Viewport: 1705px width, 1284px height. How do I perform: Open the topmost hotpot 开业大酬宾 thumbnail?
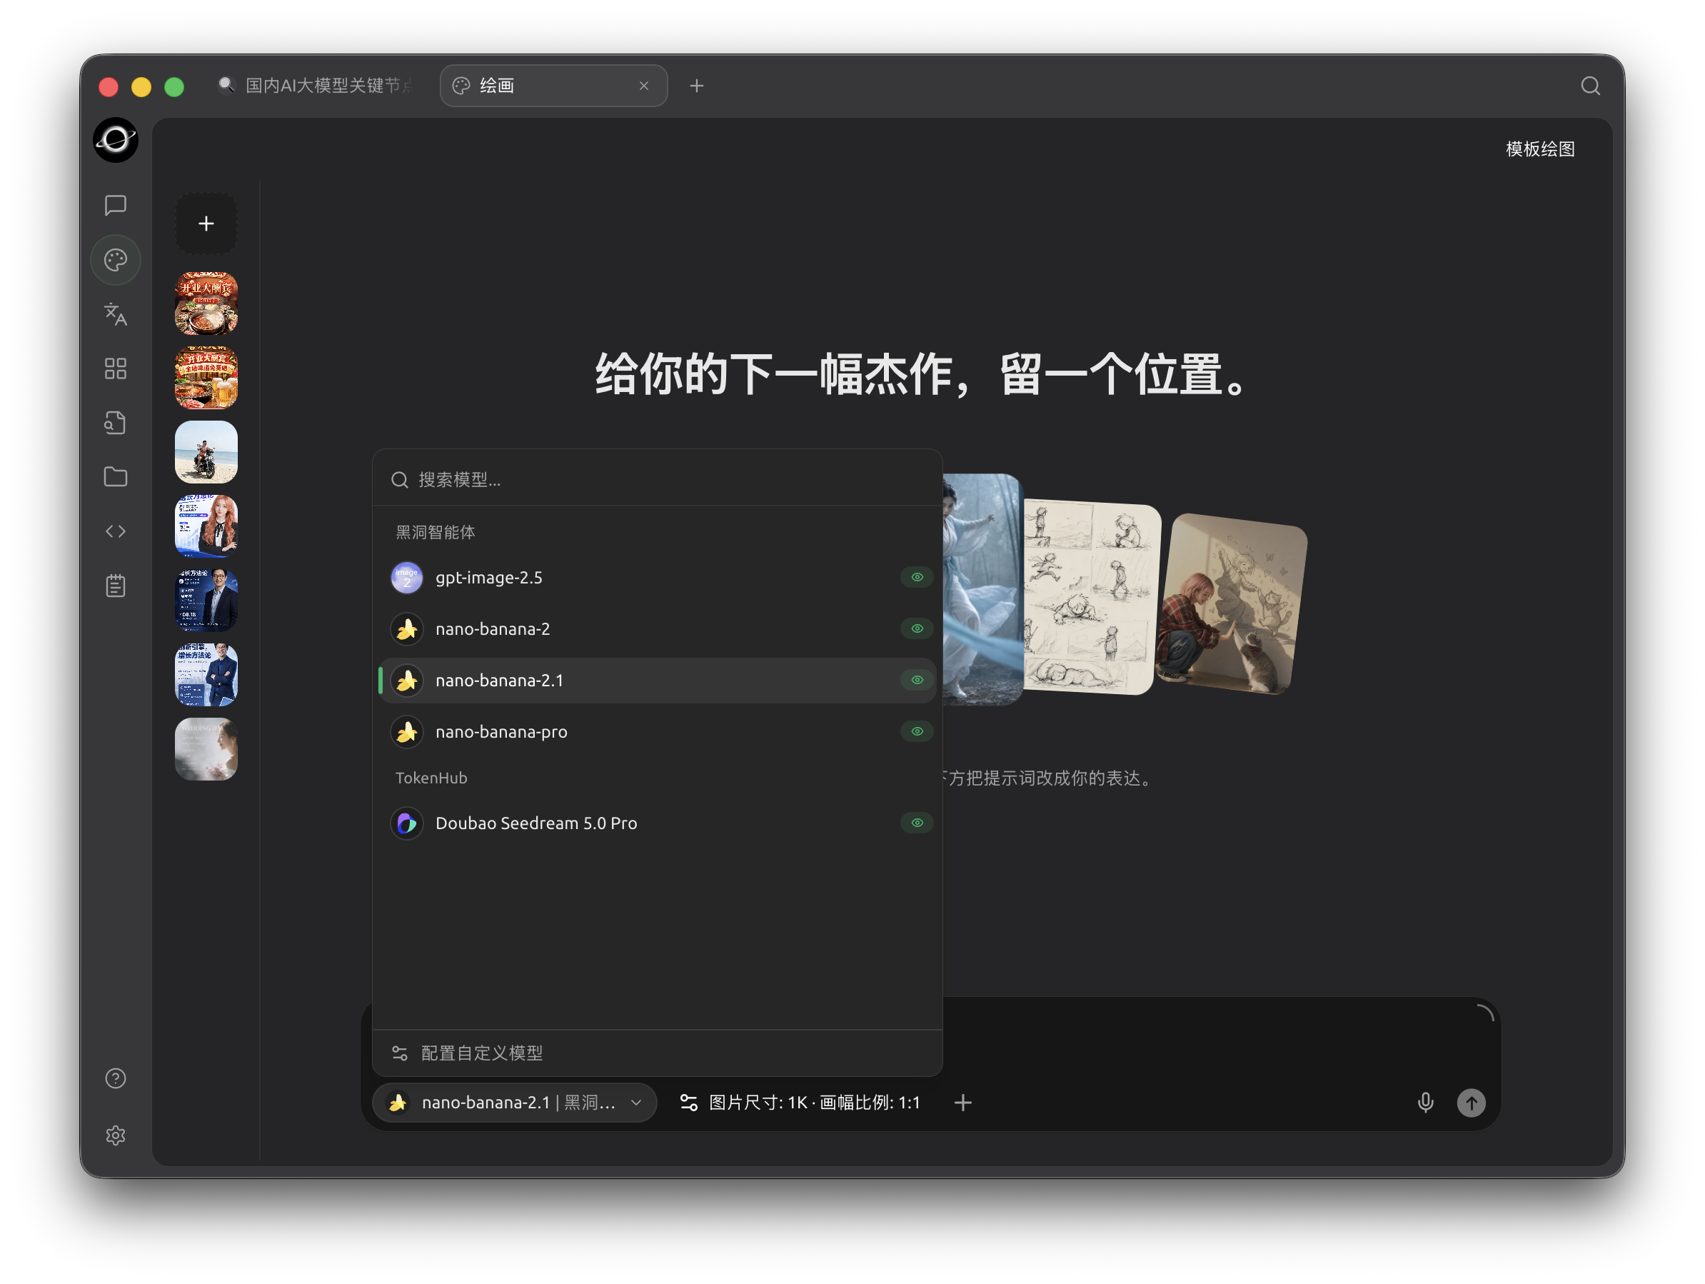click(x=206, y=303)
